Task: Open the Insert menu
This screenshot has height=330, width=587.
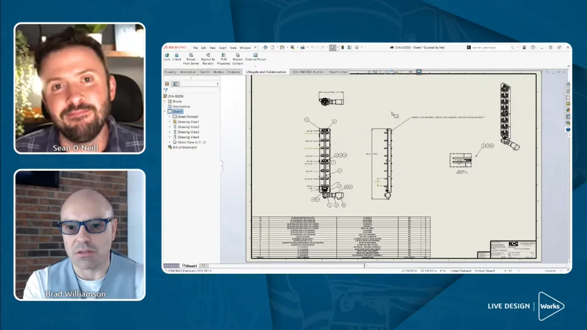Action: point(222,48)
